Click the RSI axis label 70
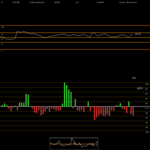 tap(2, 34)
